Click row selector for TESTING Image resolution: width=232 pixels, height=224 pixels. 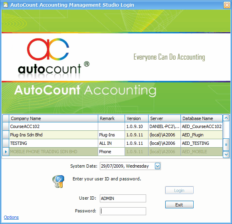(6, 143)
